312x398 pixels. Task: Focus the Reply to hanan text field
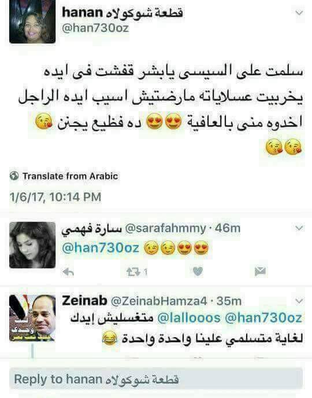click(156, 379)
